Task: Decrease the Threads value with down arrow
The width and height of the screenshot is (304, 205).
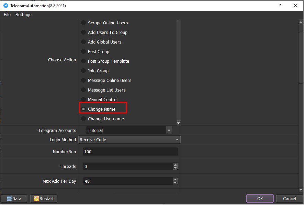Action: click(x=175, y=168)
